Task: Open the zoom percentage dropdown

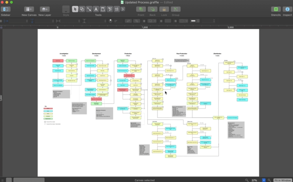Action: click(264, 180)
